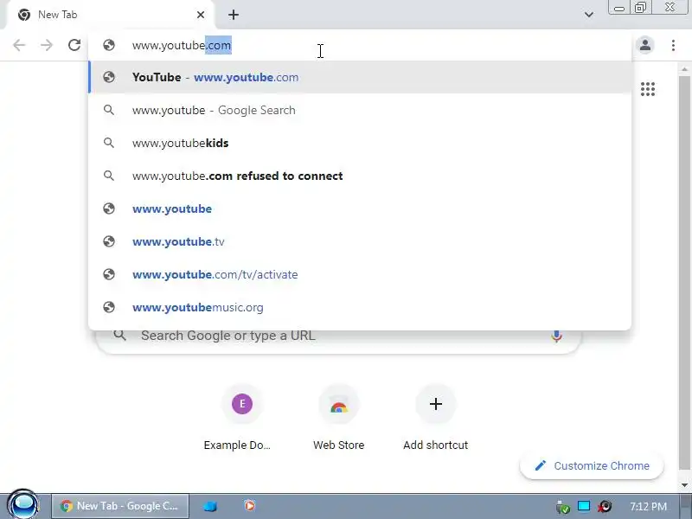Open the www.youtube.tv suggestion

[x=360, y=241]
